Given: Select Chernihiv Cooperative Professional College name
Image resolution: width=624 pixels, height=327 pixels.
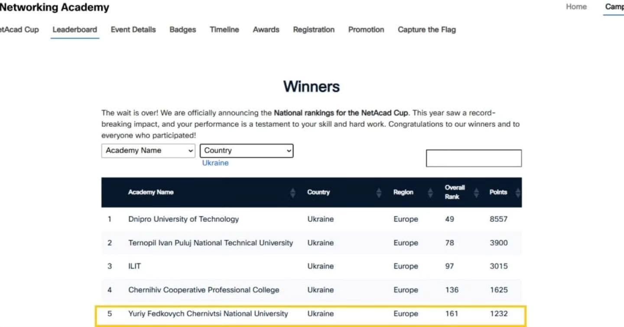Looking at the screenshot, I should 204,290.
